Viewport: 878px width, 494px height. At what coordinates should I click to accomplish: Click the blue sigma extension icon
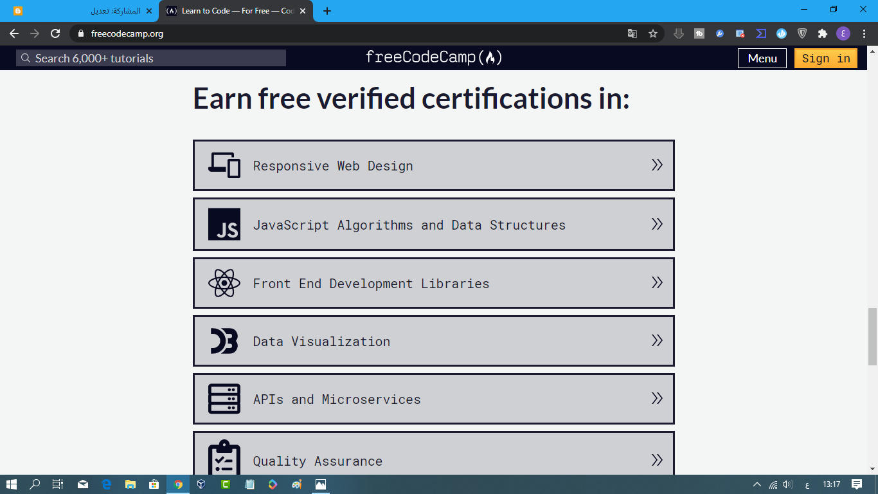(x=761, y=33)
